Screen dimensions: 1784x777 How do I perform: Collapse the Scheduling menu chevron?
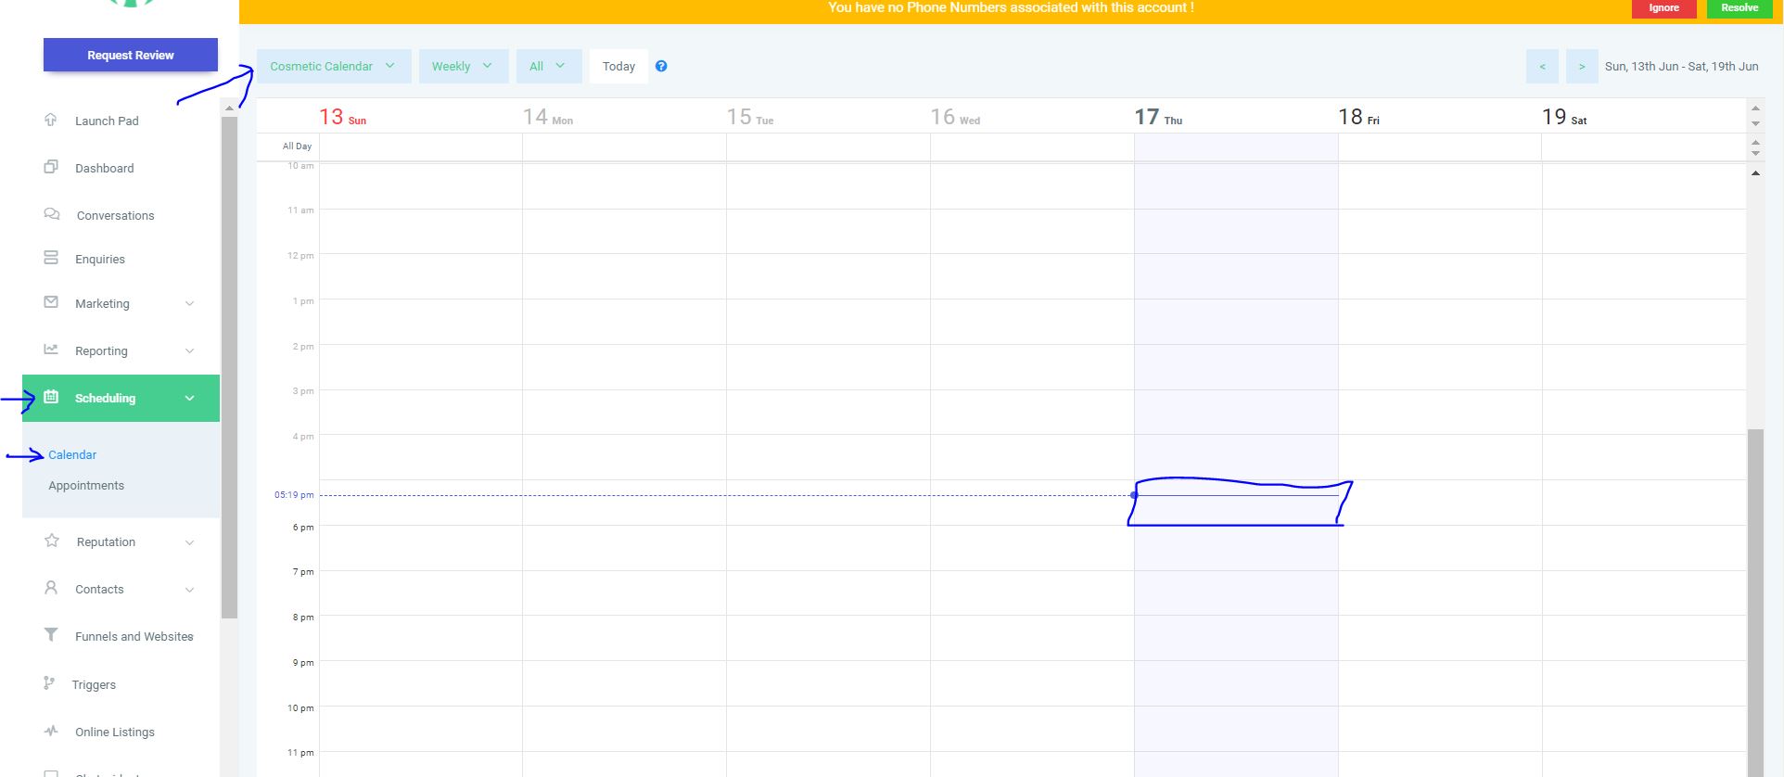189,398
